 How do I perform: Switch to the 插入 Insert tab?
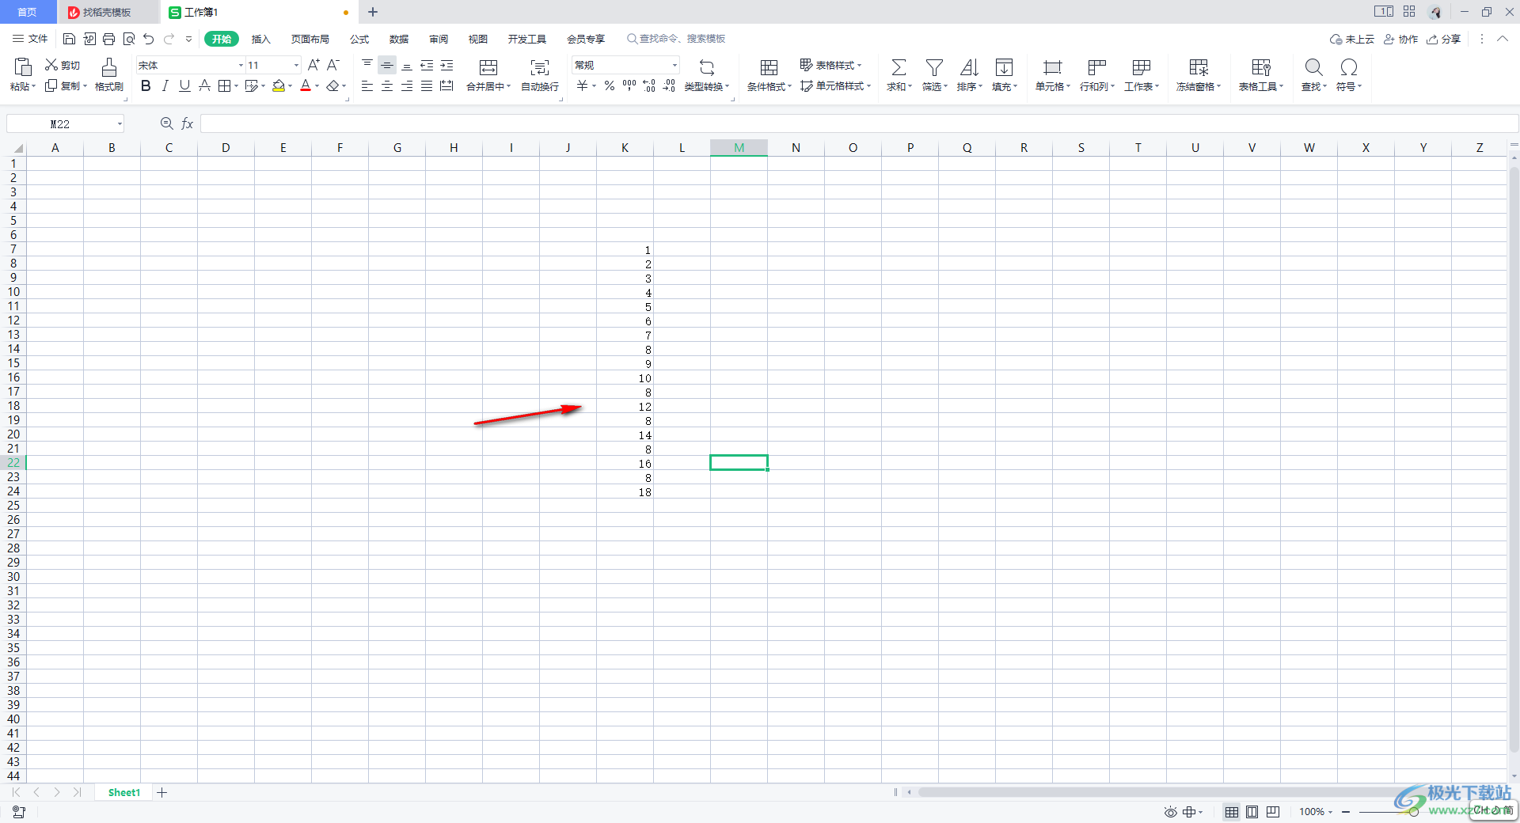coord(260,39)
